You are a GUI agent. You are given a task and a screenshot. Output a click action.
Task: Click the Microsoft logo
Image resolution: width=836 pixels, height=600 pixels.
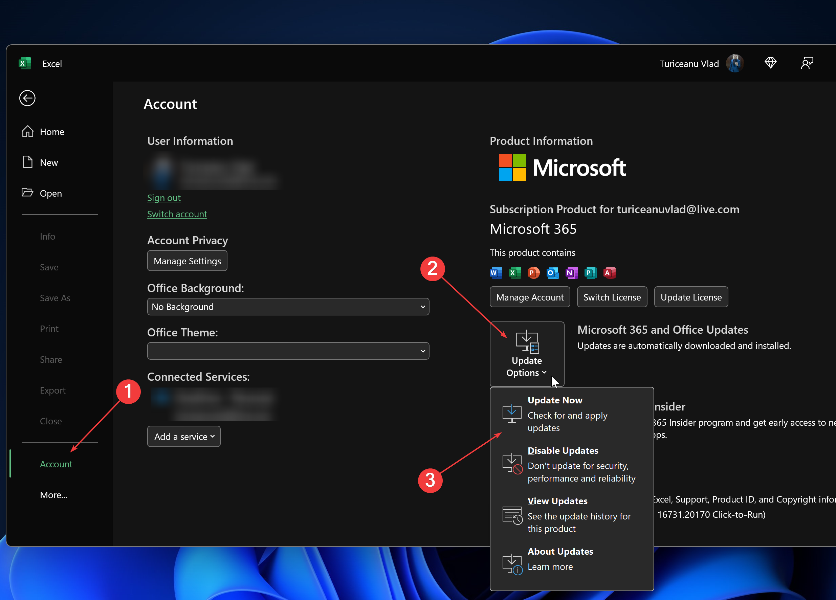pyautogui.click(x=562, y=168)
